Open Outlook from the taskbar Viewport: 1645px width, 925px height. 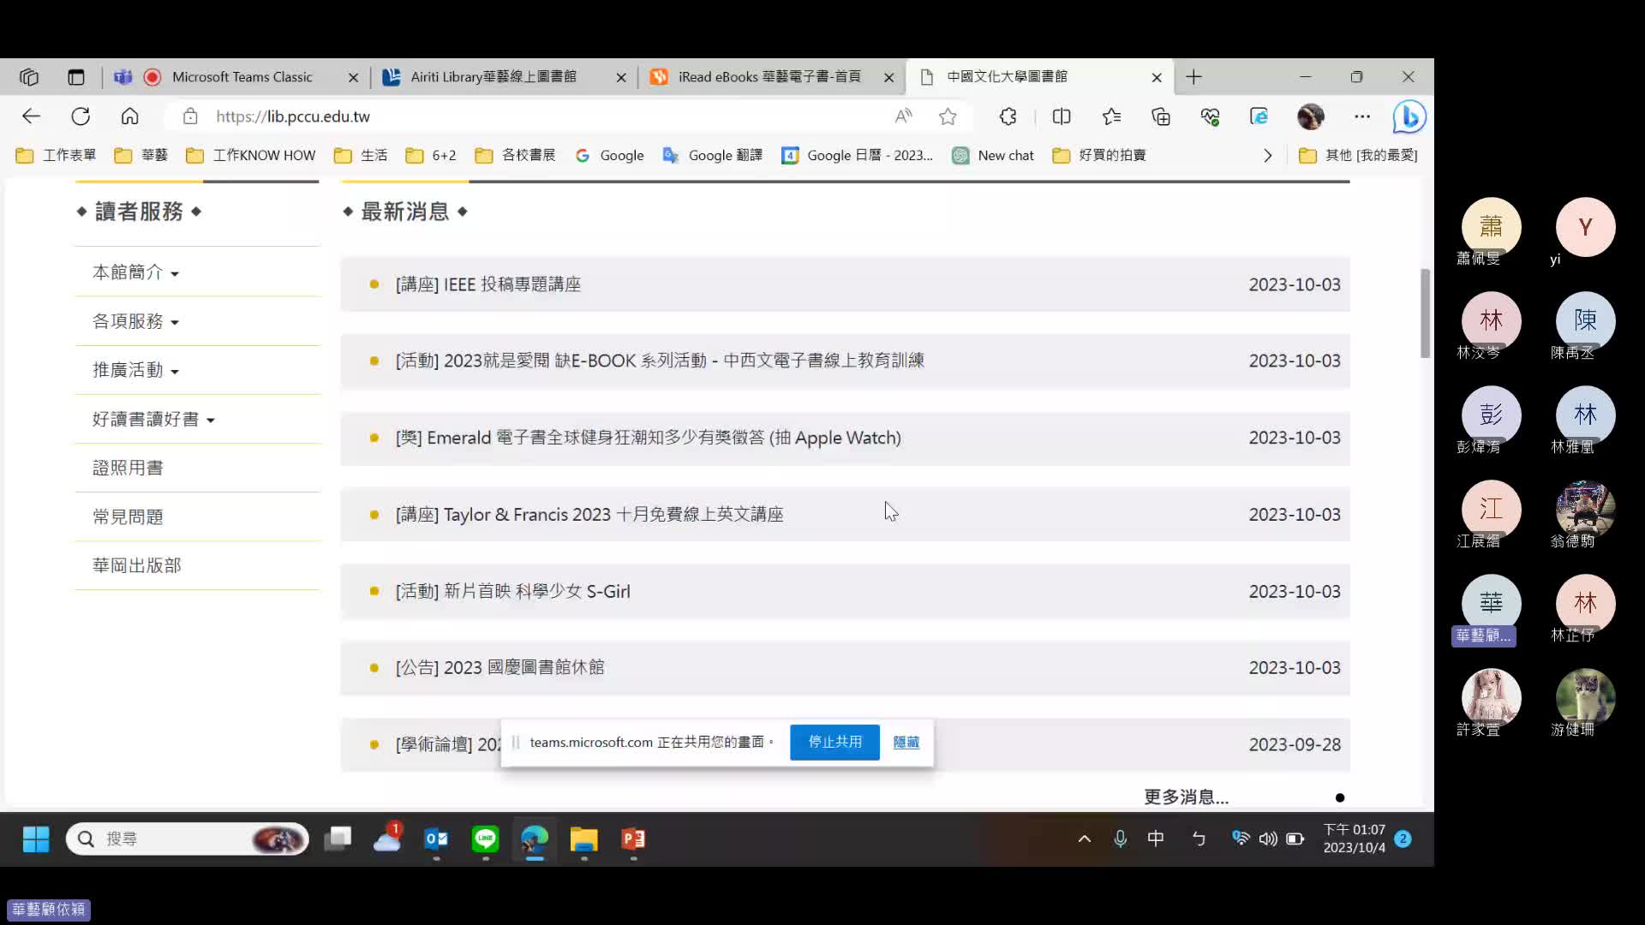click(436, 839)
